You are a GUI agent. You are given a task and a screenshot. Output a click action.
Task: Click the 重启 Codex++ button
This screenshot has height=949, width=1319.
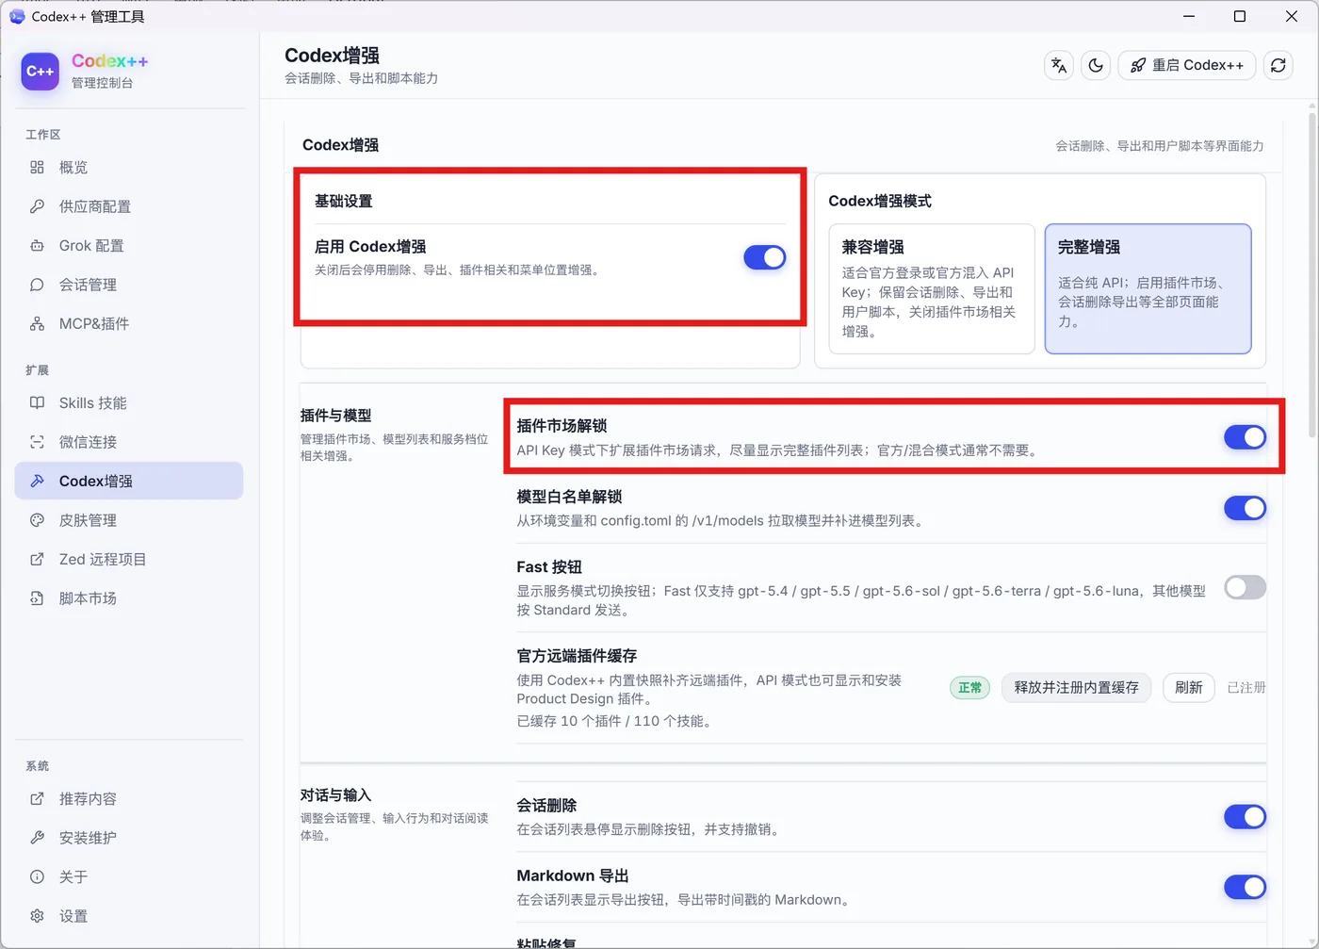point(1187,65)
